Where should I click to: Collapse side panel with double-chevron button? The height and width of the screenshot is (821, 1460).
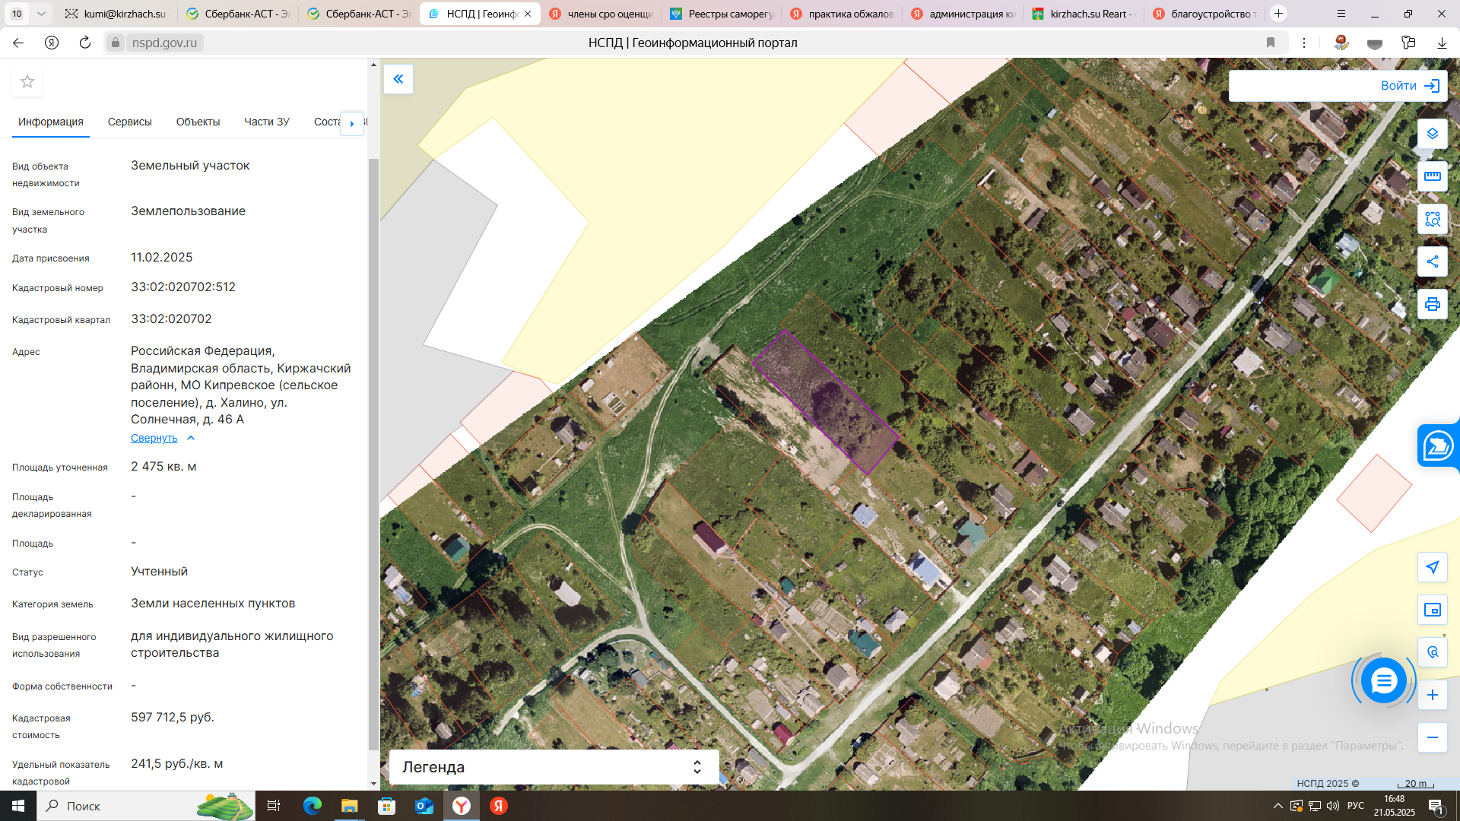398,79
